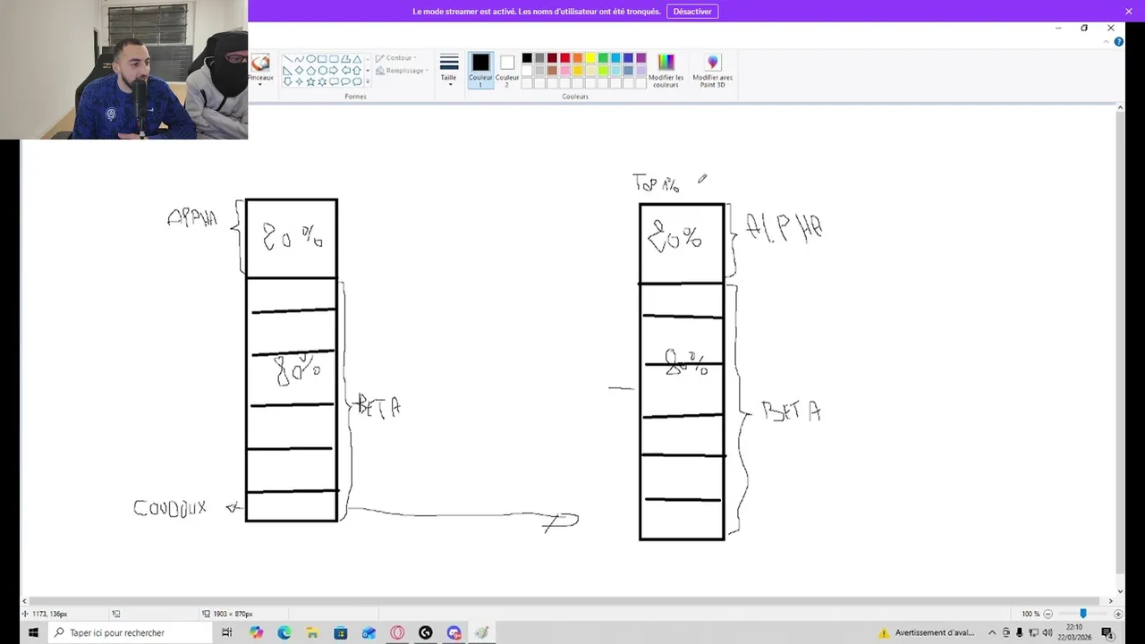
Task: Pick the purple color swatch
Action: click(x=640, y=58)
